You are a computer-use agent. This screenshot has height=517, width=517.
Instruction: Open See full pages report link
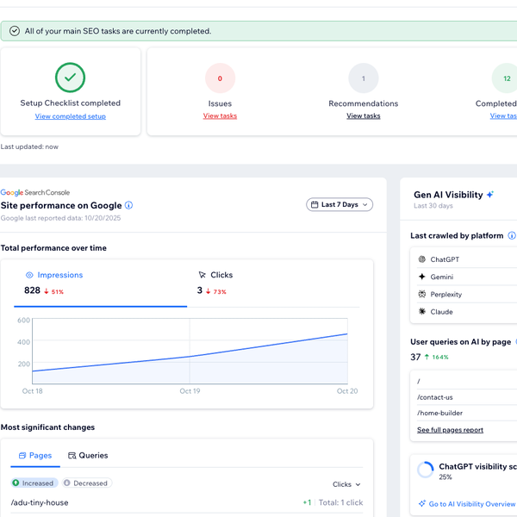[x=450, y=430]
